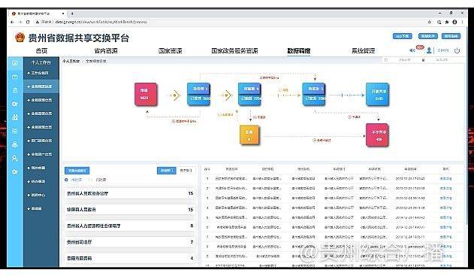Click row 4's blue action link in table
Viewport: 474px width, 276px height.
point(445,208)
